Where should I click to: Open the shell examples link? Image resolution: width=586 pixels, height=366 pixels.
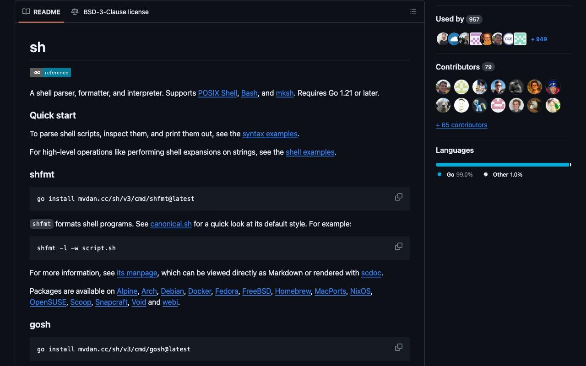click(x=310, y=152)
